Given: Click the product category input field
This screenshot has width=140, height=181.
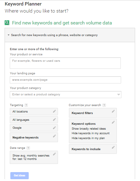Looking at the screenshot, I should [x=66, y=94].
